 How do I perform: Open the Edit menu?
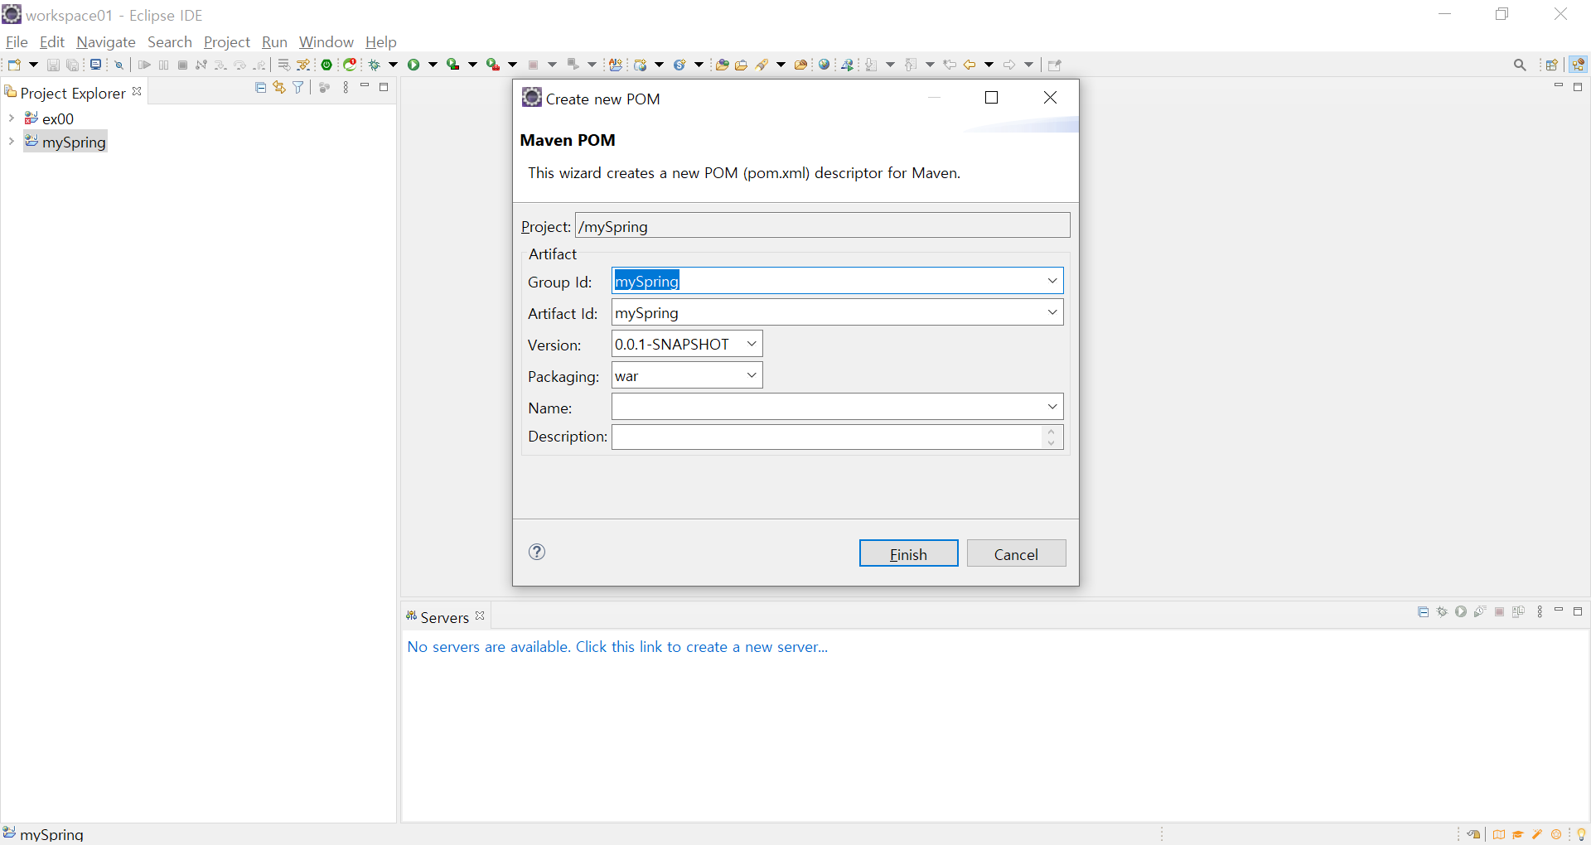coord(52,41)
